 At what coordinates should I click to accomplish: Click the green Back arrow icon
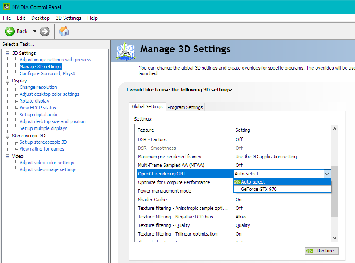point(10,31)
